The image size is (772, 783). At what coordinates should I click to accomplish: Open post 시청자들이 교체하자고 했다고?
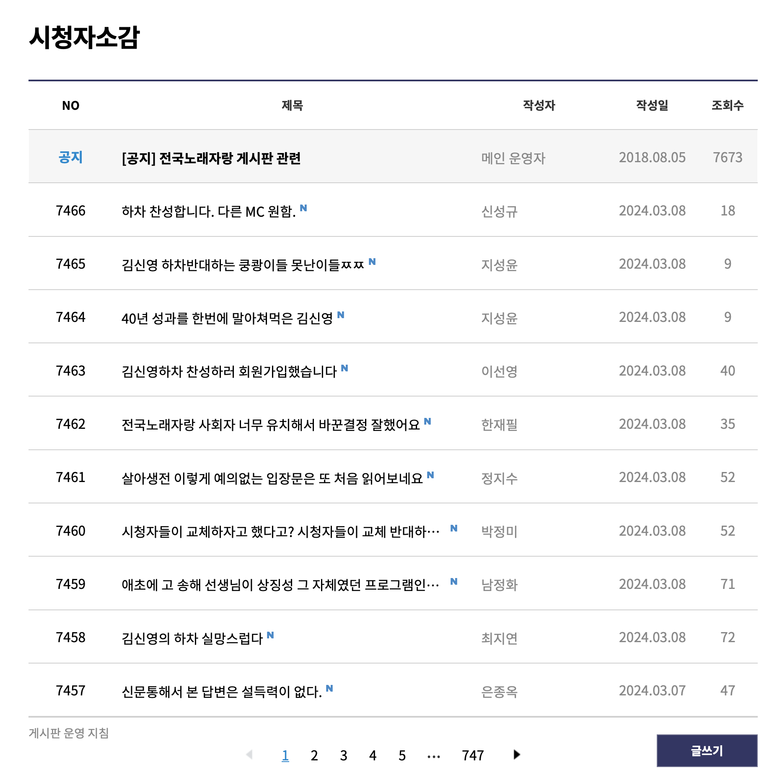click(280, 532)
